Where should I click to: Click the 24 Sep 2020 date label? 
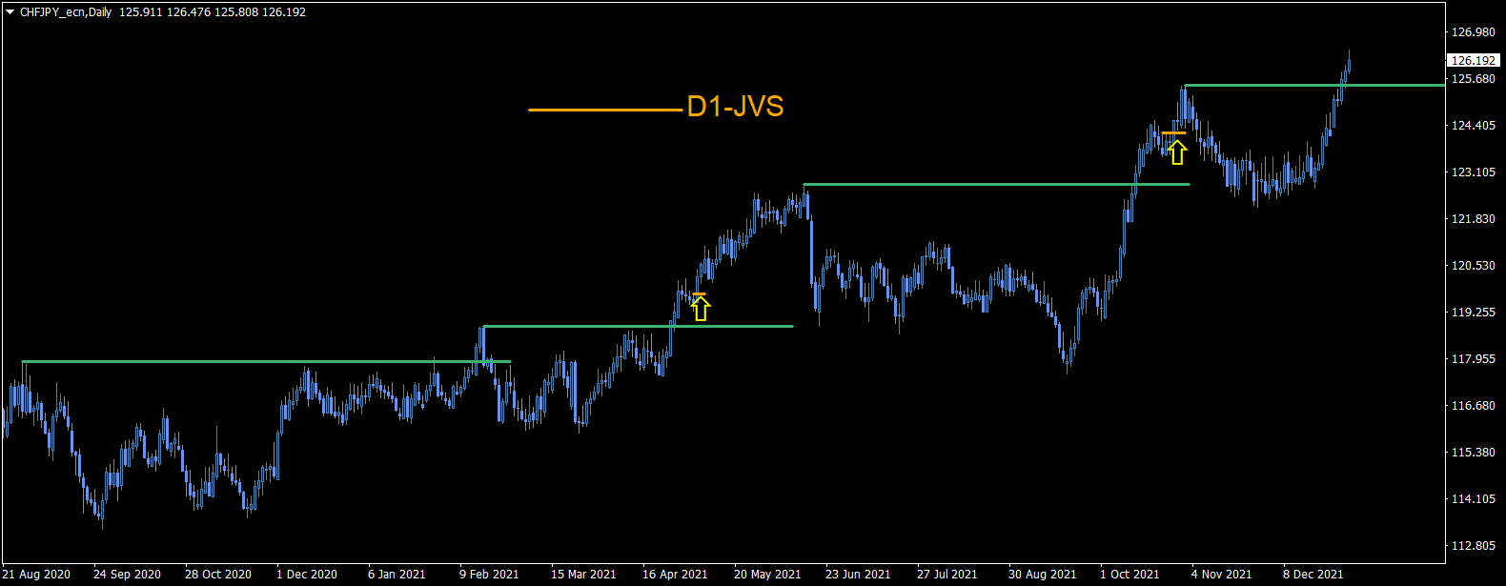click(127, 575)
